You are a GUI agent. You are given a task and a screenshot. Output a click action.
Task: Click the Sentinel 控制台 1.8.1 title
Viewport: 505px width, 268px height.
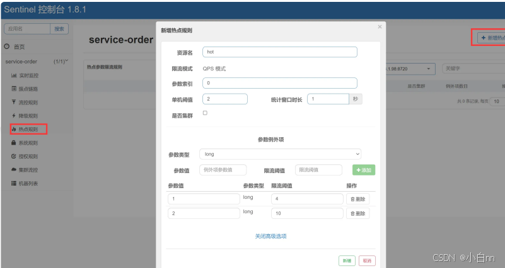click(x=45, y=9)
